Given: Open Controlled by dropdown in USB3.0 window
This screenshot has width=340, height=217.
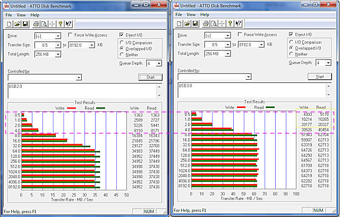Looking at the screenshot, I should [x=249, y=77].
